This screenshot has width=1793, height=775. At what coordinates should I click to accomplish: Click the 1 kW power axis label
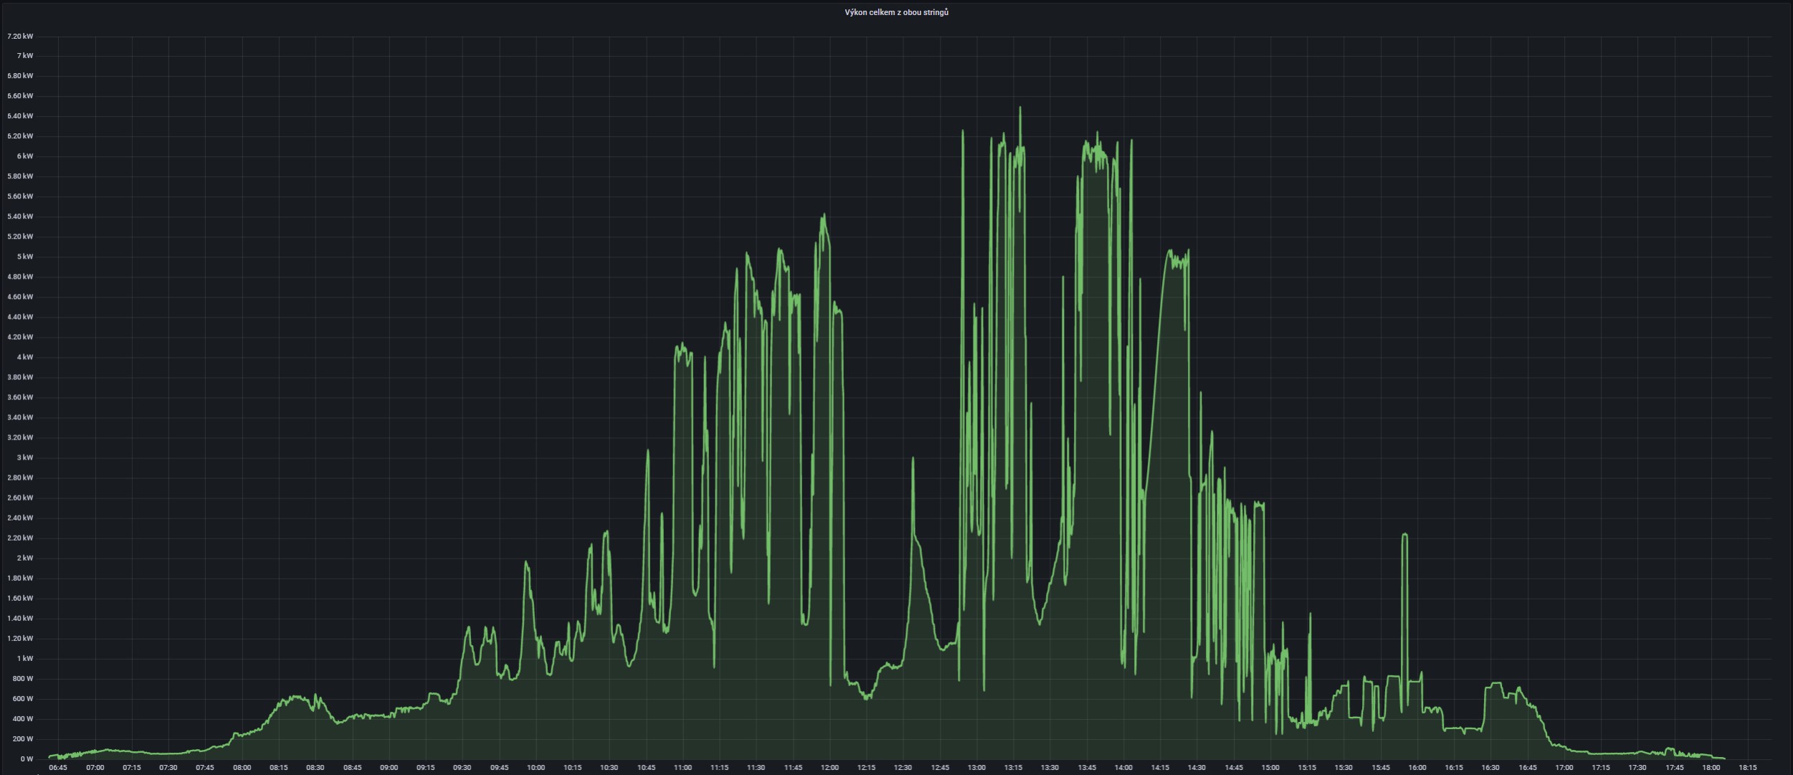tap(25, 658)
